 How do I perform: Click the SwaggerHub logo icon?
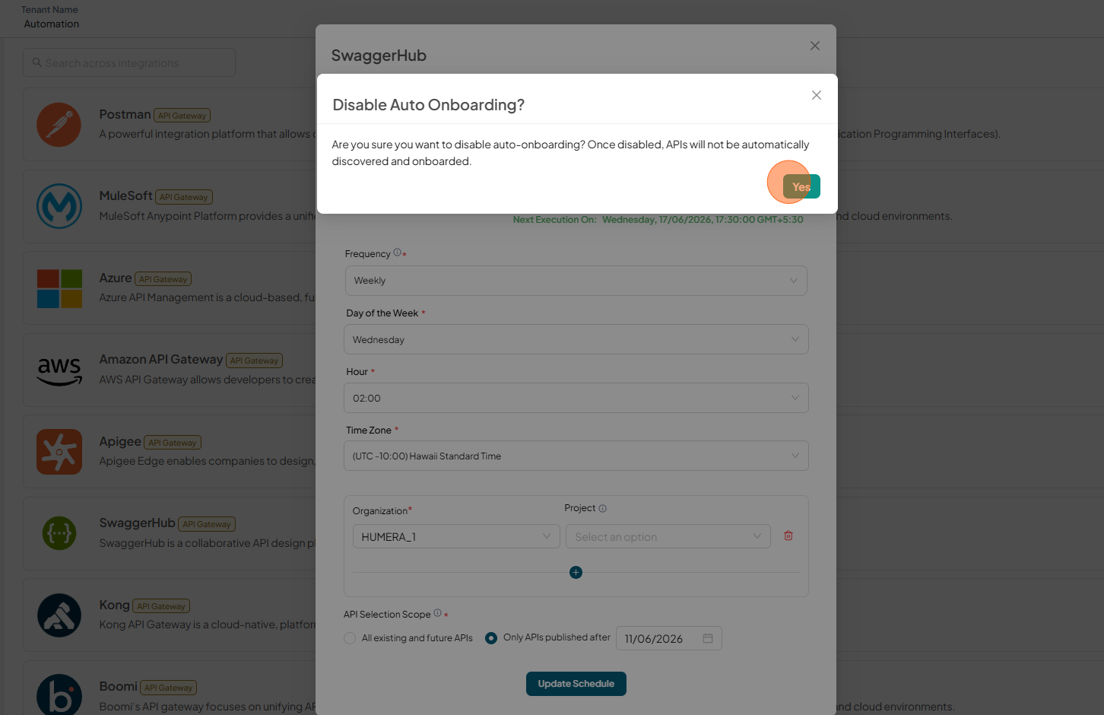59,533
